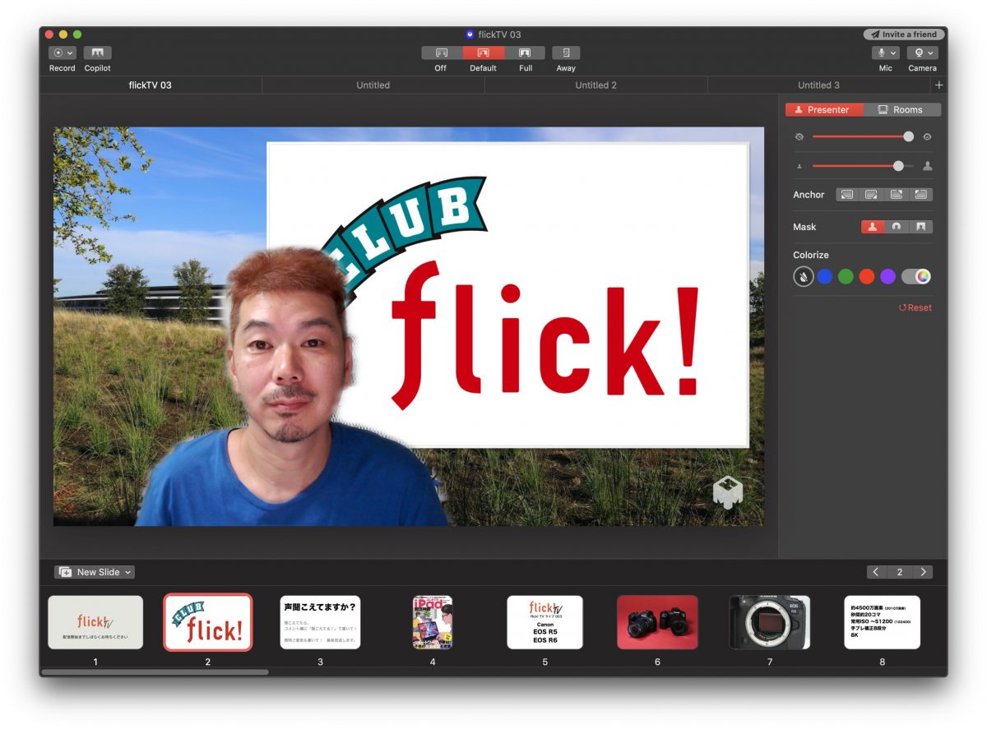Switch to the Untitled 3 tab
987x729 pixels.
click(818, 85)
